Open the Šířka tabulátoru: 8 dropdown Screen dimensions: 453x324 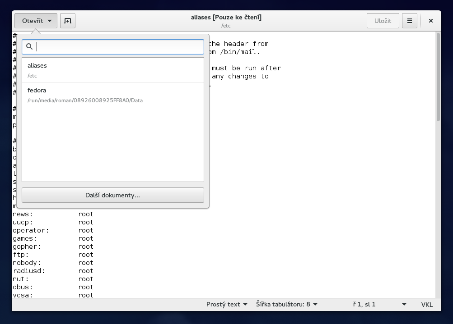pos(286,304)
